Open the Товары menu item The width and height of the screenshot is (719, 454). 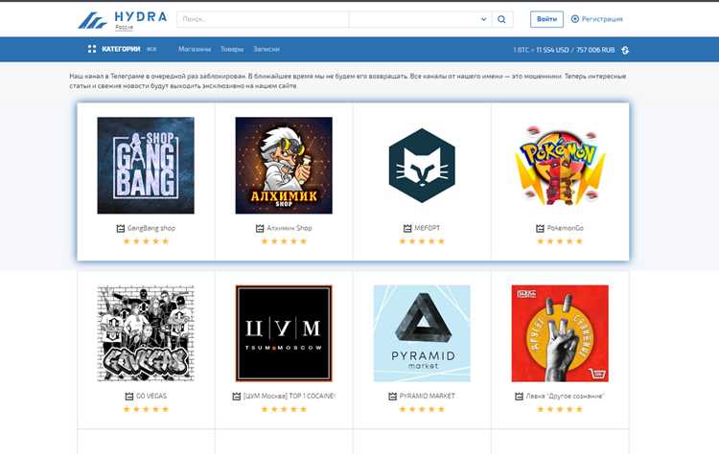click(232, 49)
